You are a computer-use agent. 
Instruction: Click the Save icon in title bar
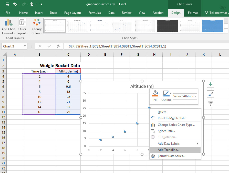click(x=7, y=4)
